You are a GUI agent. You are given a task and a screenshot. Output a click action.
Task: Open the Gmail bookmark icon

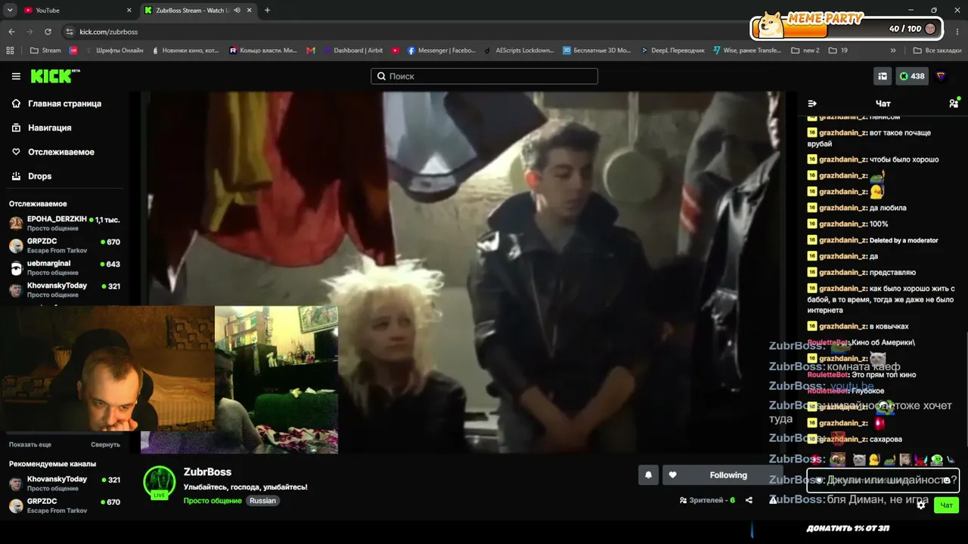tap(311, 51)
